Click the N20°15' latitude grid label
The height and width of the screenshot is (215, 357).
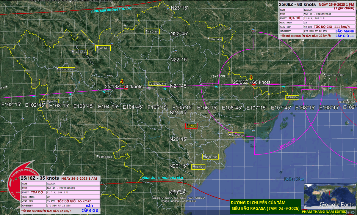[x=178, y=166]
